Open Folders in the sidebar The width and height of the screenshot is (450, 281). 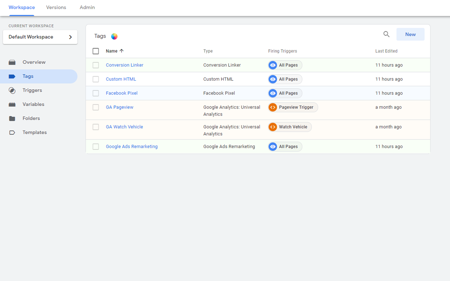39,118
